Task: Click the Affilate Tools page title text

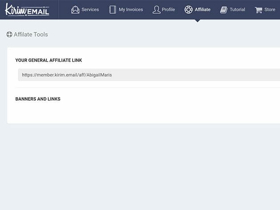Action: 31,34
